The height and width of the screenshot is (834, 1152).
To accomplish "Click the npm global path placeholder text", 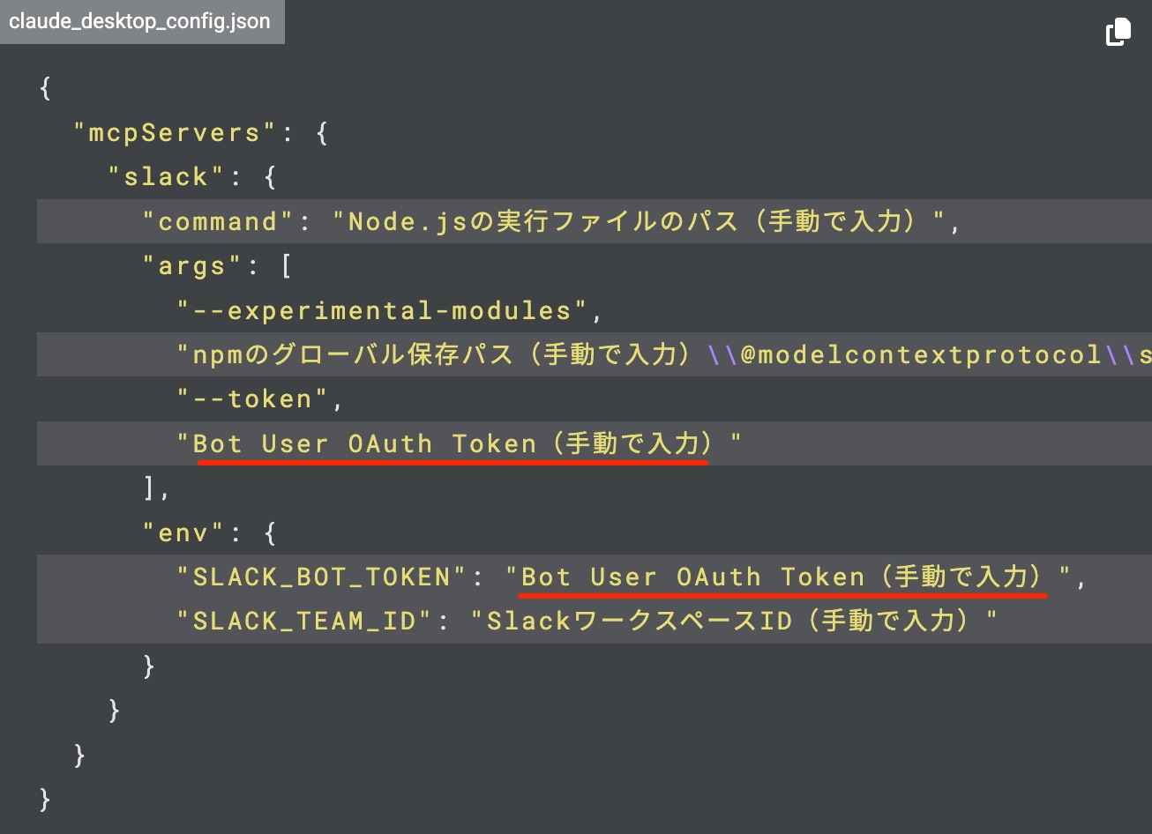I will (x=441, y=354).
